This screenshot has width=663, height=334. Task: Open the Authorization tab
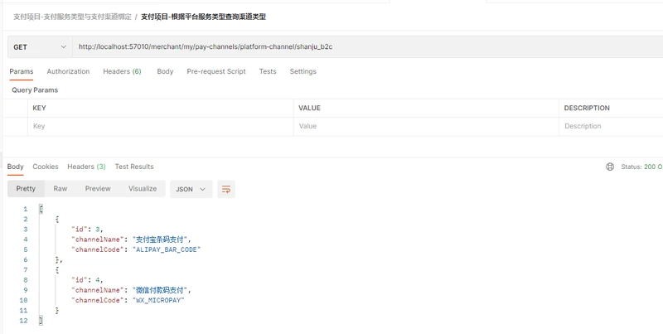tap(68, 71)
